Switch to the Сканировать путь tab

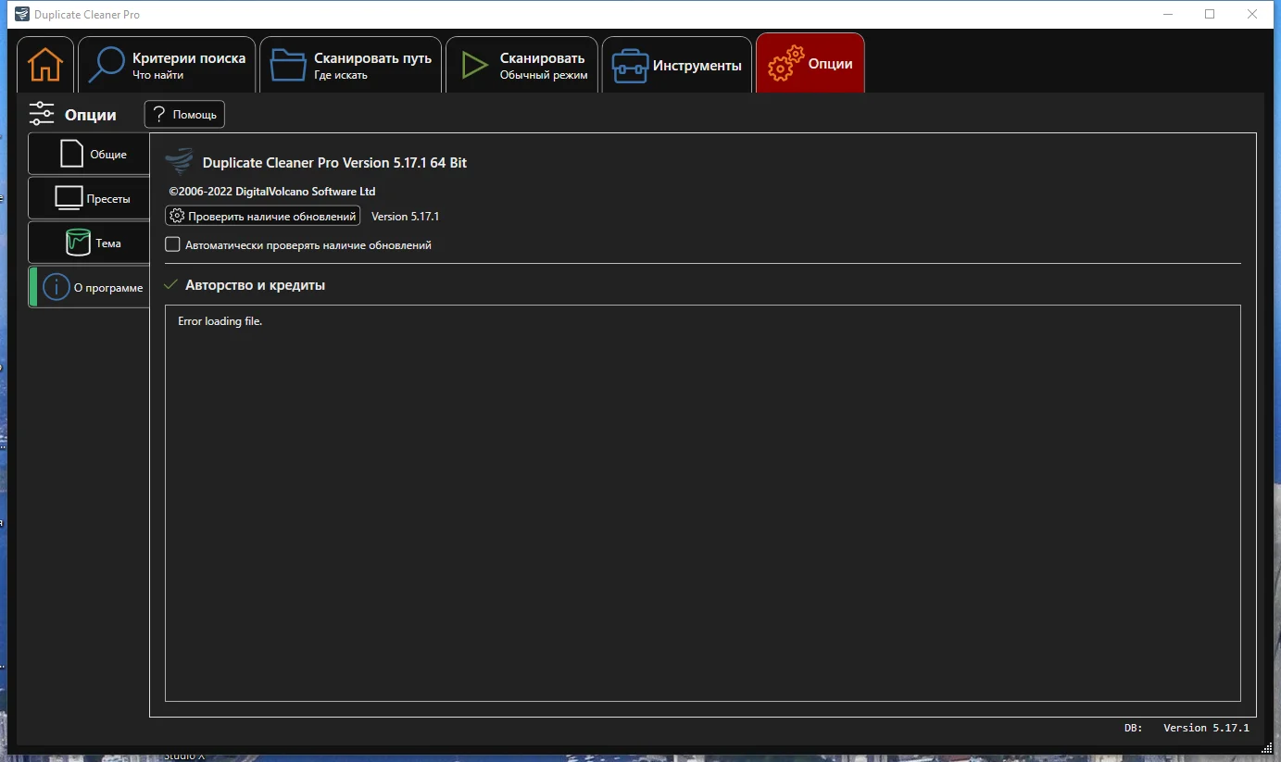coord(350,65)
